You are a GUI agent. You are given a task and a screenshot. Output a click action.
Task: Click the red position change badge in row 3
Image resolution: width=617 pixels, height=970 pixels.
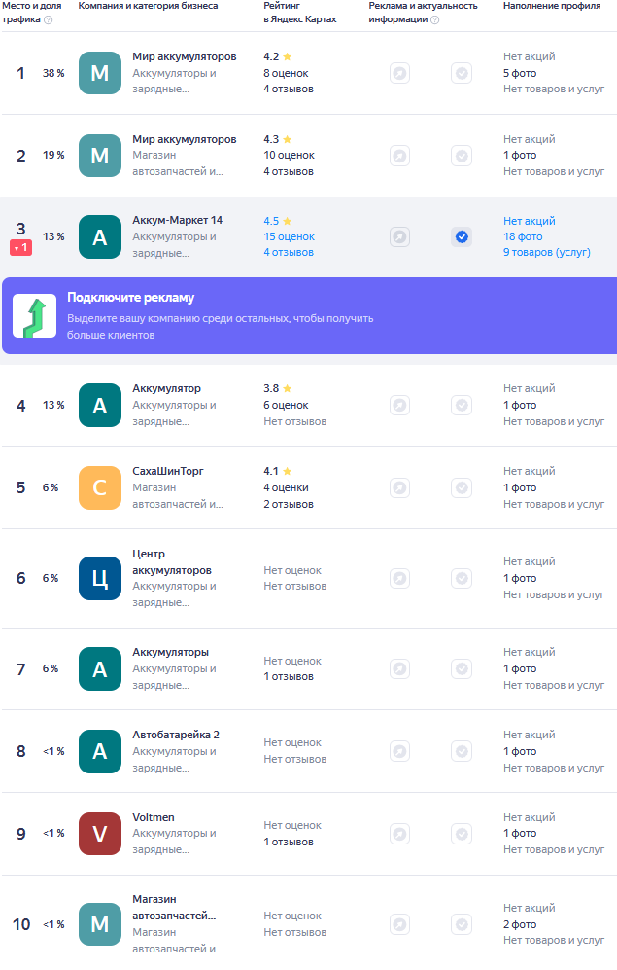click(21, 247)
